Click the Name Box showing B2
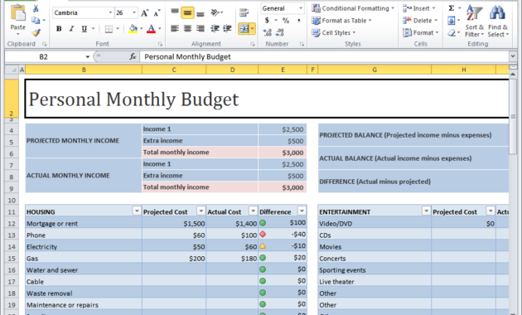 pos(44,57)
